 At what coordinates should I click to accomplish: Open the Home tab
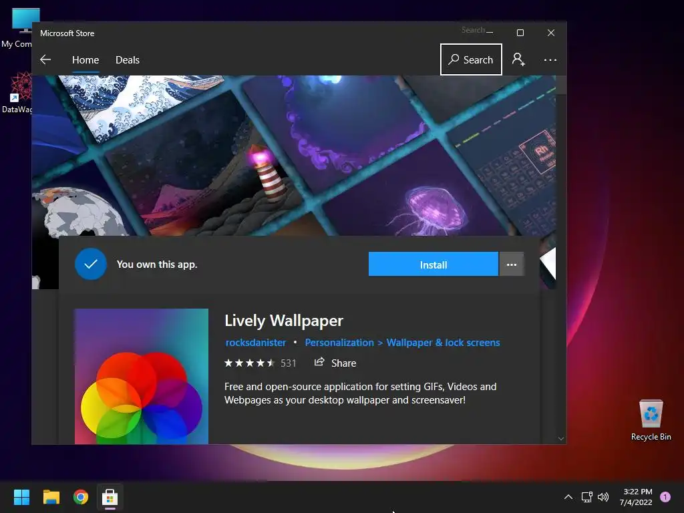click(x=85, y=59)
